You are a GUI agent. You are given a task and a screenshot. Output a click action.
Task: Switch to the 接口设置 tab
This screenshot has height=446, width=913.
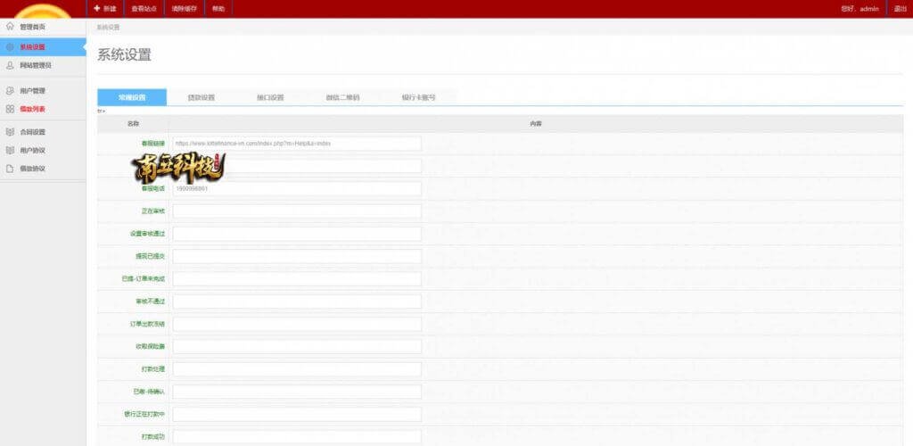pos(270,97)
